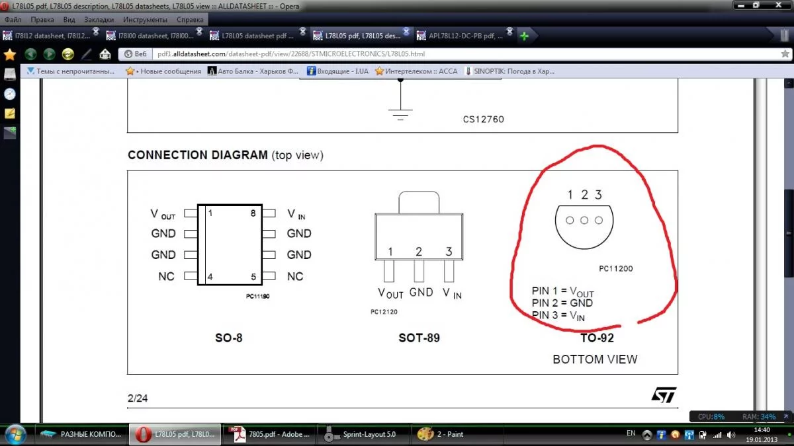Switch to 'l78l00 datasheet' tab
This screenshot has width=794, height=446.
[x=154, y=36]
